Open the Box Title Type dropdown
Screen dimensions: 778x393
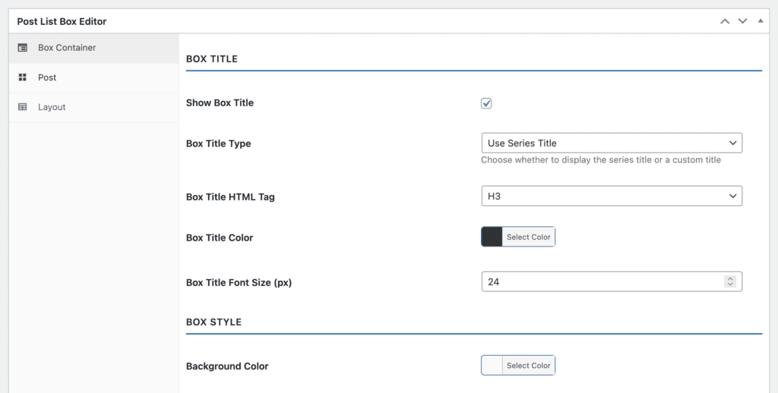(611, 143)
